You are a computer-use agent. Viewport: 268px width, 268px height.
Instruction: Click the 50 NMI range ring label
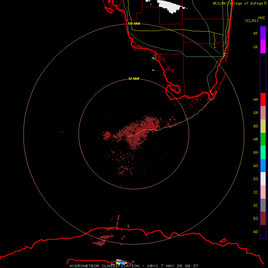pyautogui.click(x=134, y=79)
